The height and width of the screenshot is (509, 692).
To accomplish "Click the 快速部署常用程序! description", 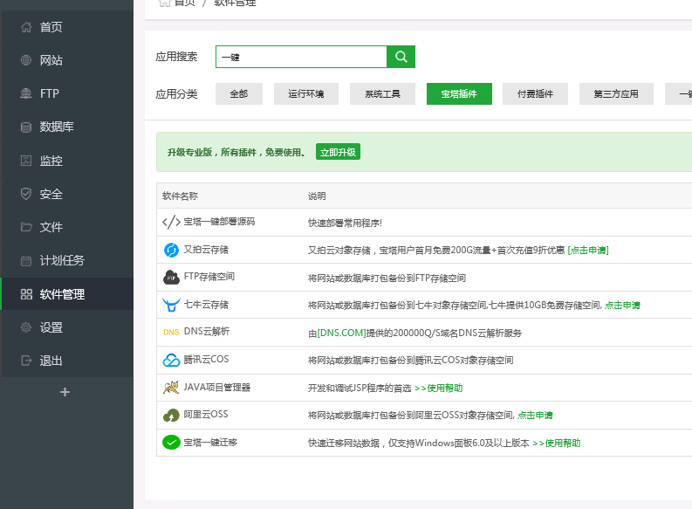I will (x=345, y=223).
